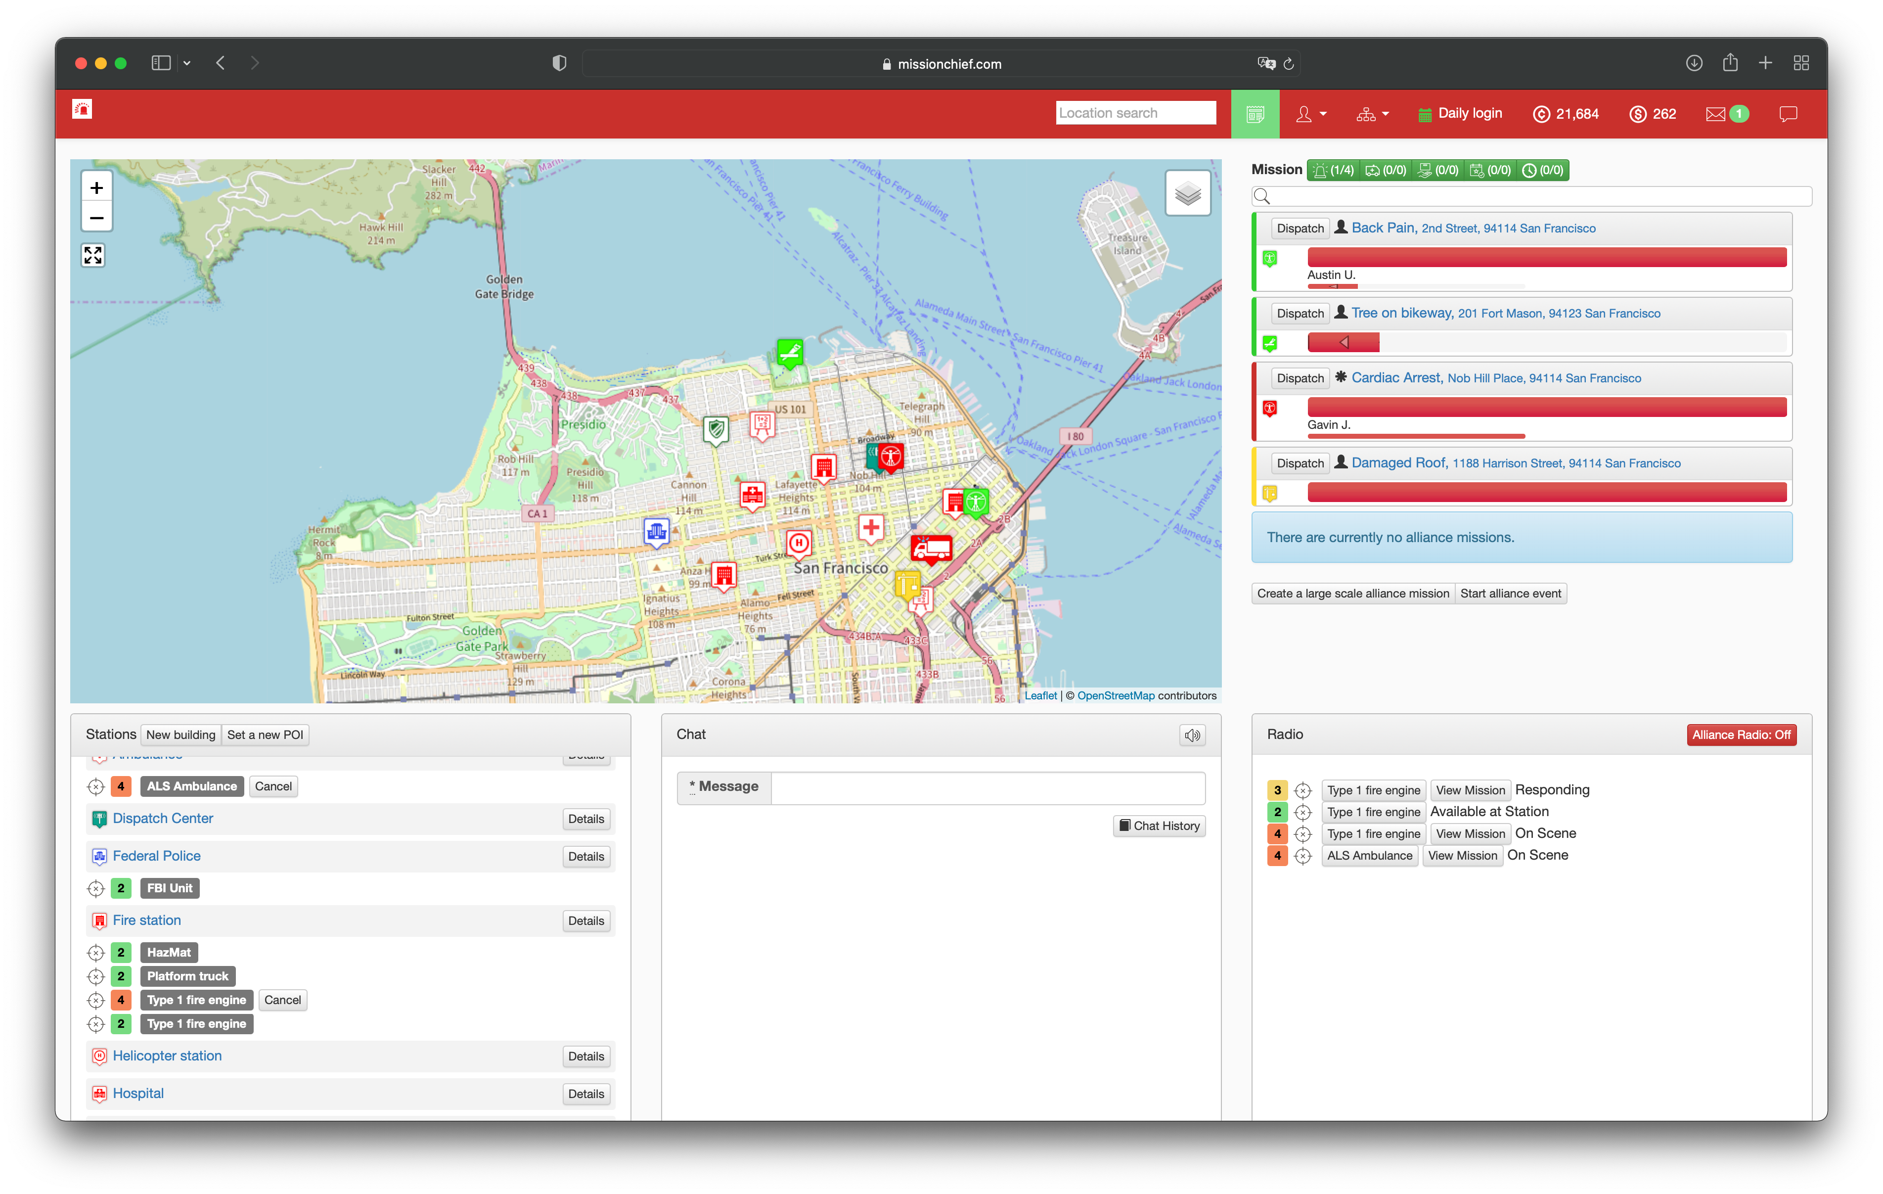
Task: Click the Damaged Roof progress bar
Action: click(x=1546, y=492)
